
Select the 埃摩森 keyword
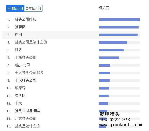[x=20, y=88]
